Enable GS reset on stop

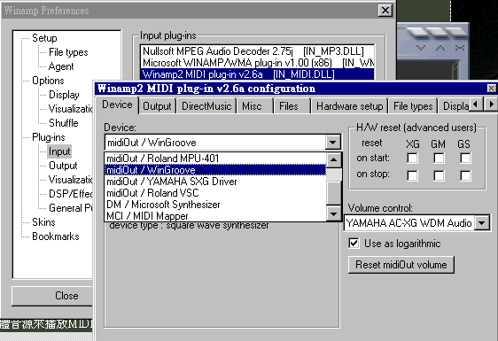tap(465, 175)
